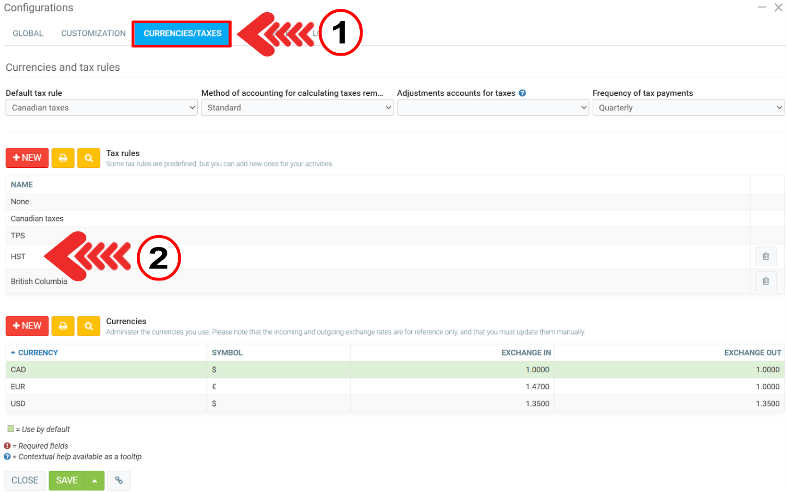Expand the Frequency of tax payments dropdown
The image size is (787, 492).
click(688, 108)
